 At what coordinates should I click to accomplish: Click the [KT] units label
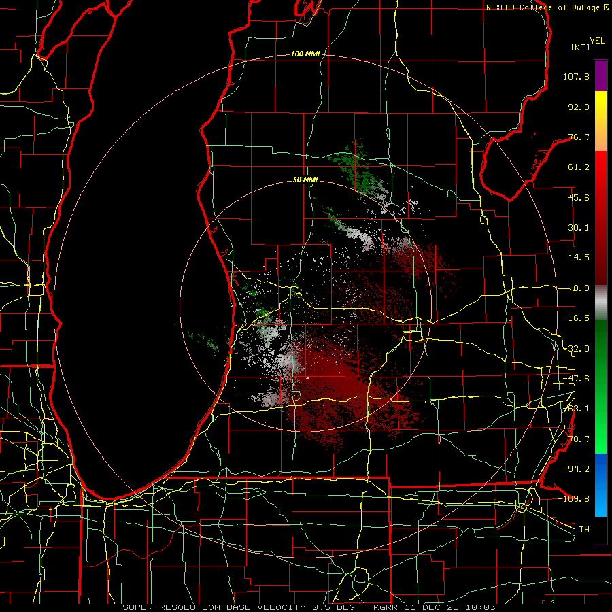[581, 47]
